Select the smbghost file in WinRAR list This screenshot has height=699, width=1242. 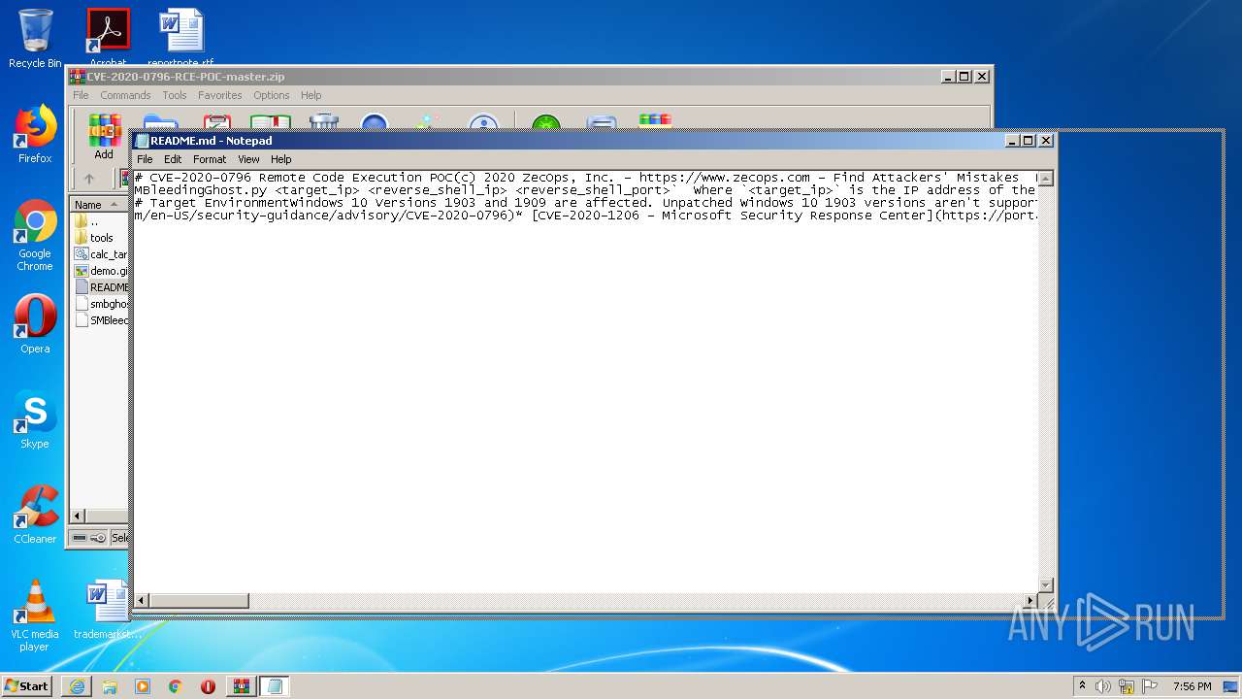(100, 304)
